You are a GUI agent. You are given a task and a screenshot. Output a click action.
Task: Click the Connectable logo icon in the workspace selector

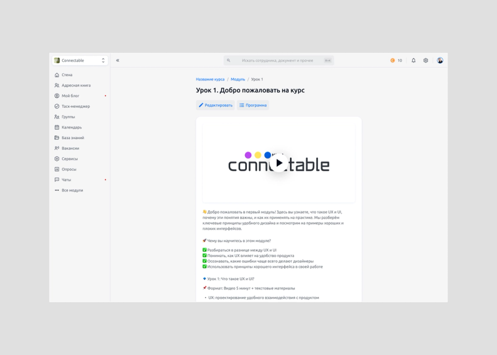click(57, 60)
